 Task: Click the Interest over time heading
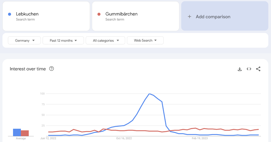pyautogui.click(x=28, y=69)
